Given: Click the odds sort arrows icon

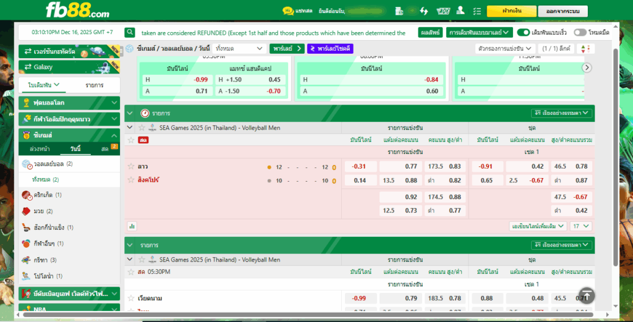Looking at the screenshot, I should coord(585,49).
